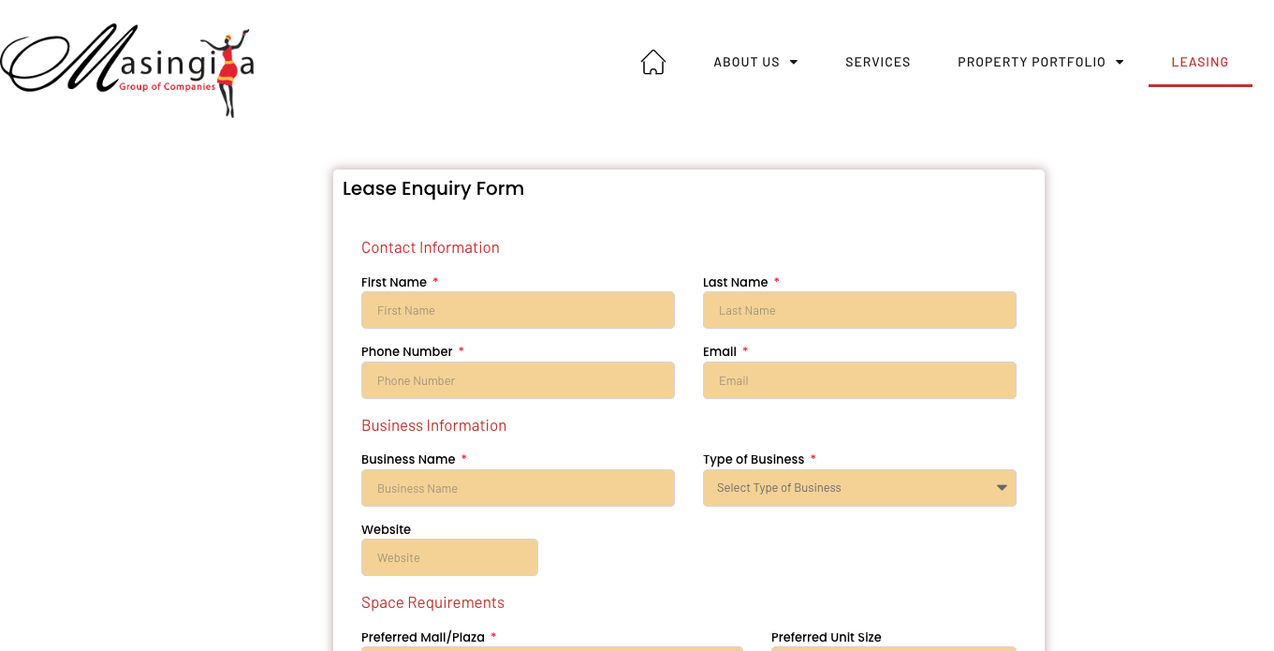Focus the Business Name field
1274x651 pixels.
[518, 488]
